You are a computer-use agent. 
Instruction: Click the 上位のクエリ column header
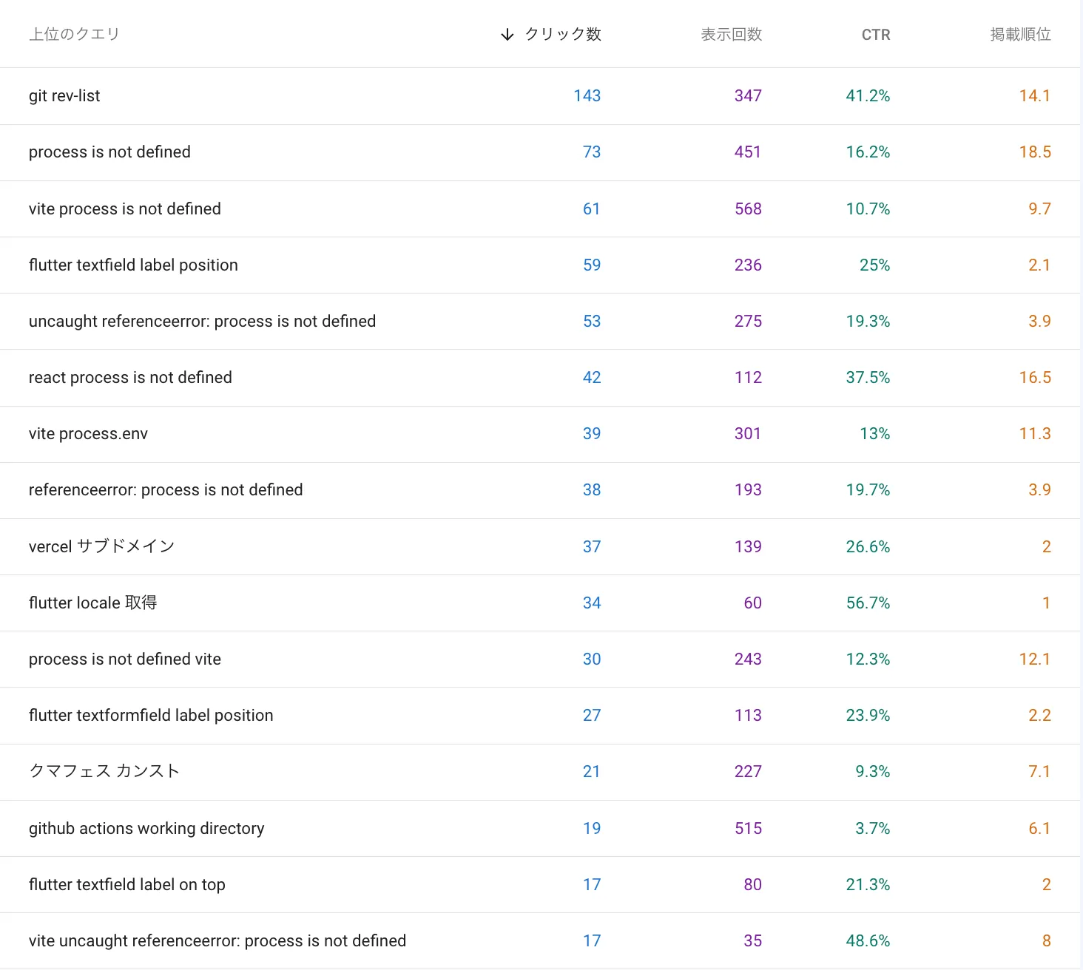[x=74, y=34]
